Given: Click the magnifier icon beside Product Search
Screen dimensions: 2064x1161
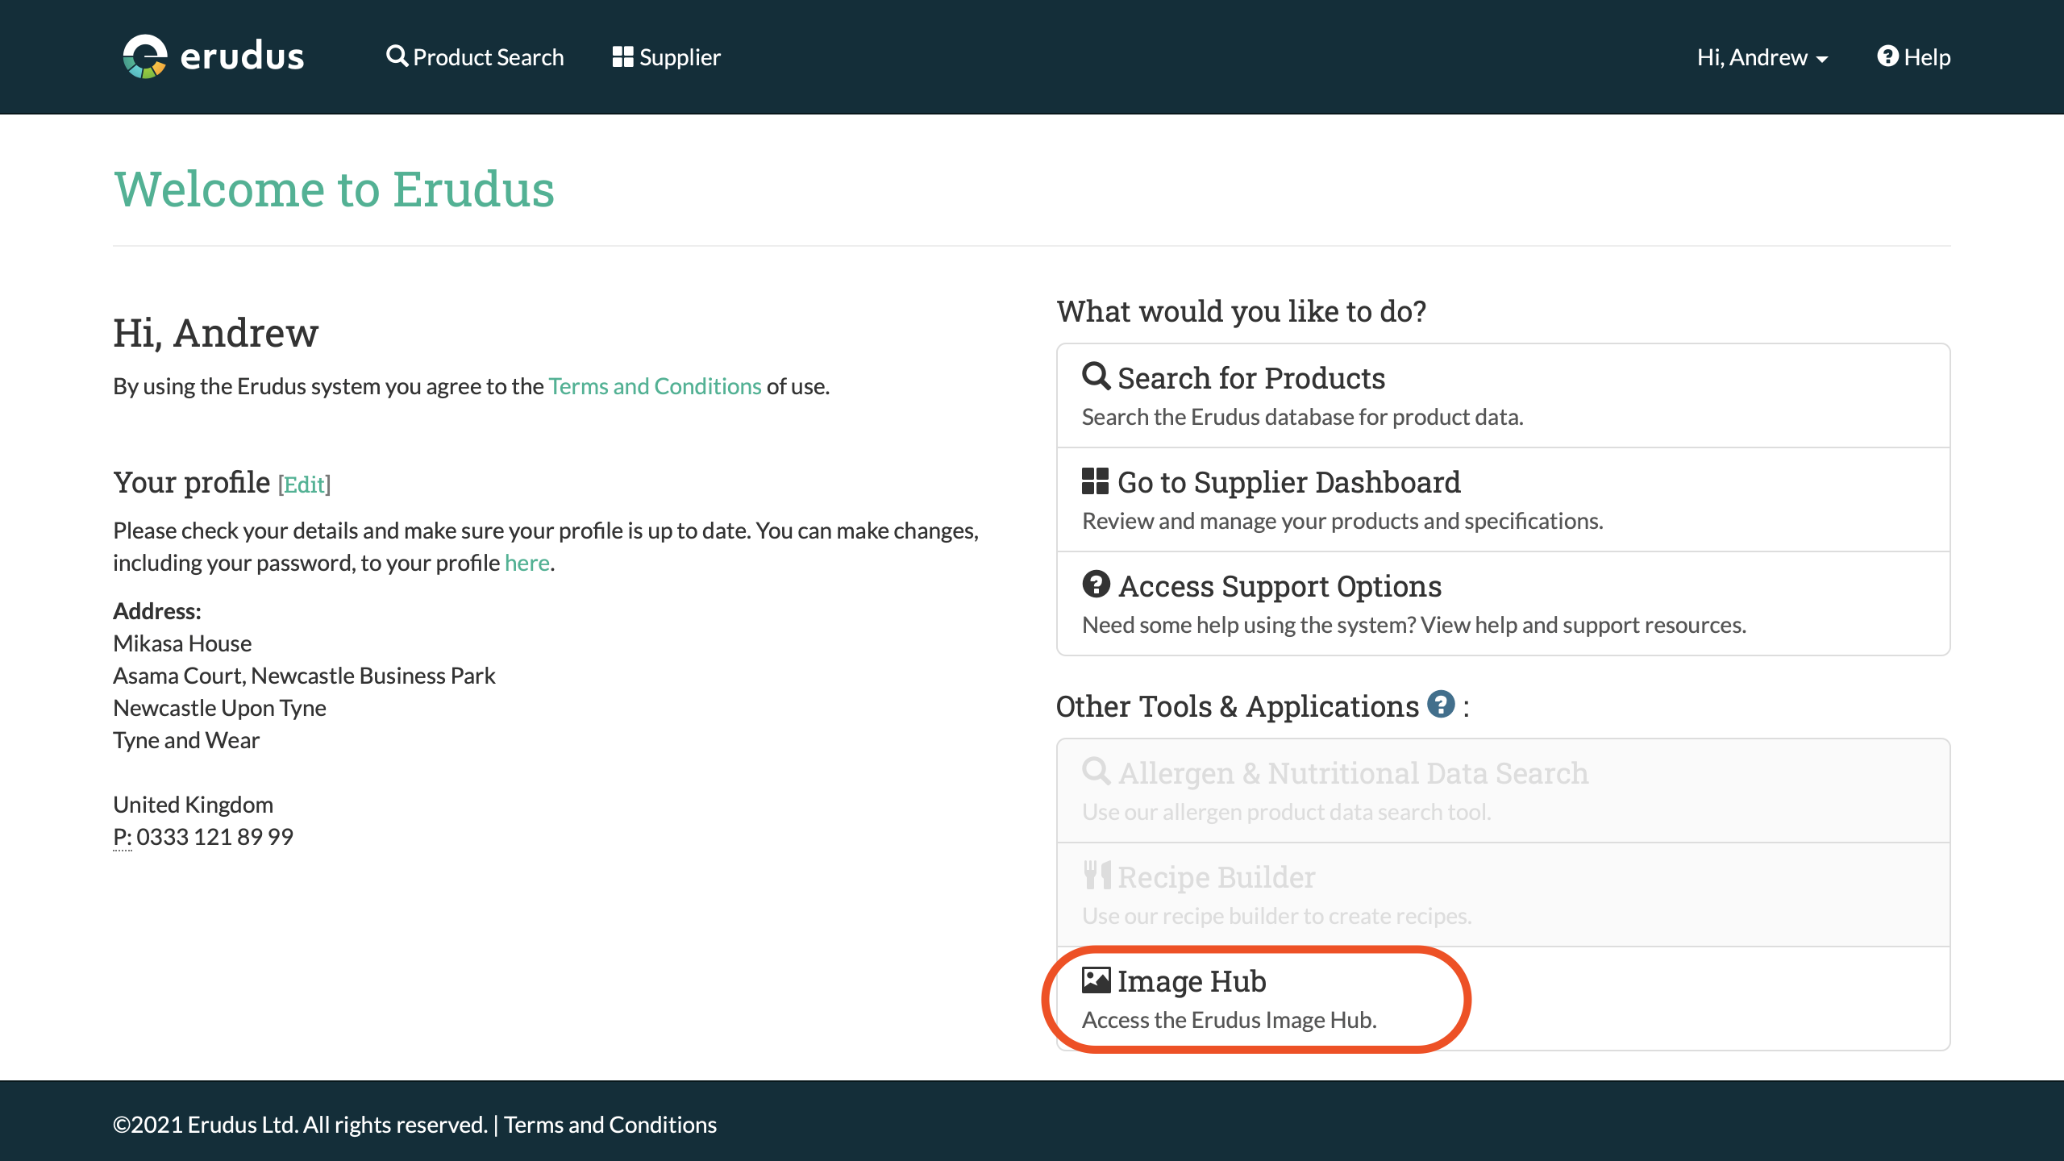Looking at the screenshot, I should point(397,56).
